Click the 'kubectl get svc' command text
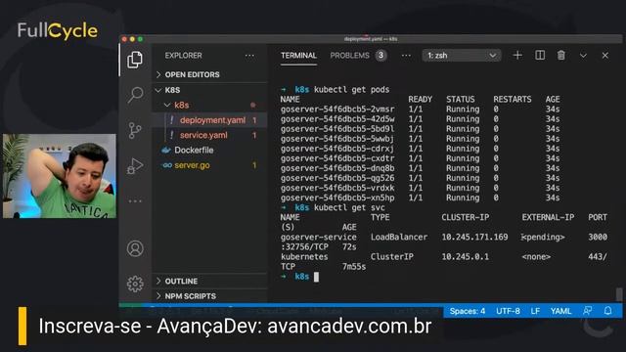 click(349, 207)
